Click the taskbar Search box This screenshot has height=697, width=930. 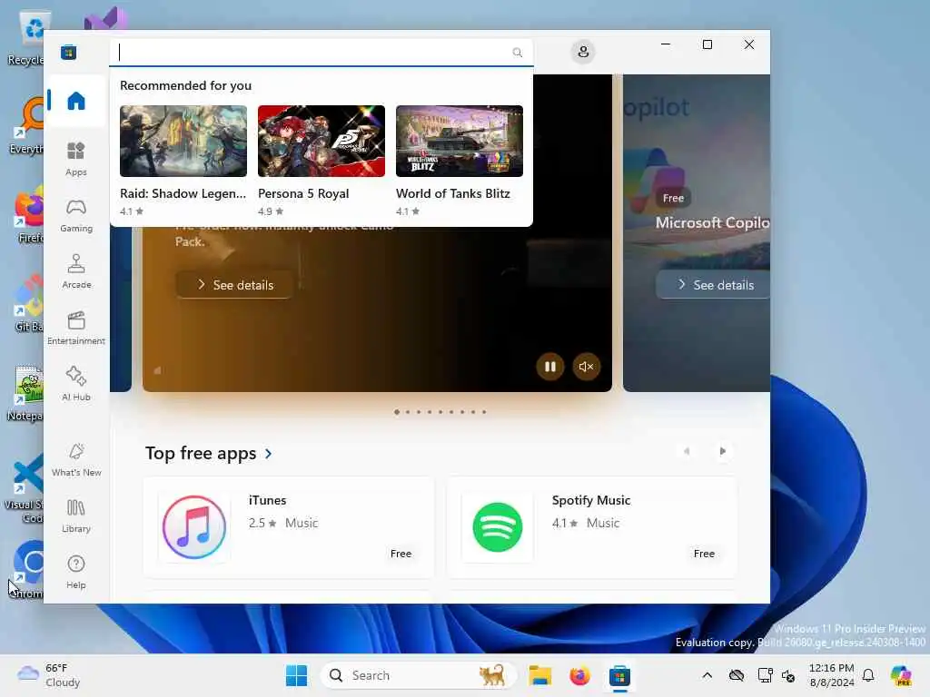click(418, 675)
